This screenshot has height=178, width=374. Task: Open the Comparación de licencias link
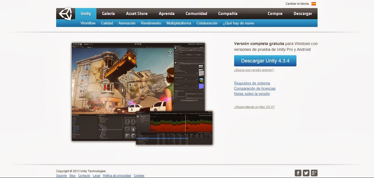tap(255, 88)
